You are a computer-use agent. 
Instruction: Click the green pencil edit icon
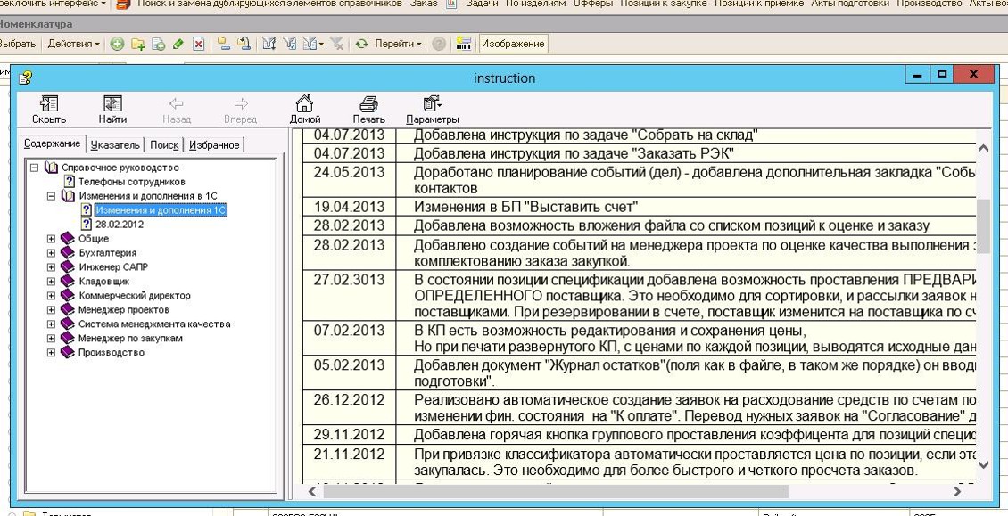click(178, 44)
